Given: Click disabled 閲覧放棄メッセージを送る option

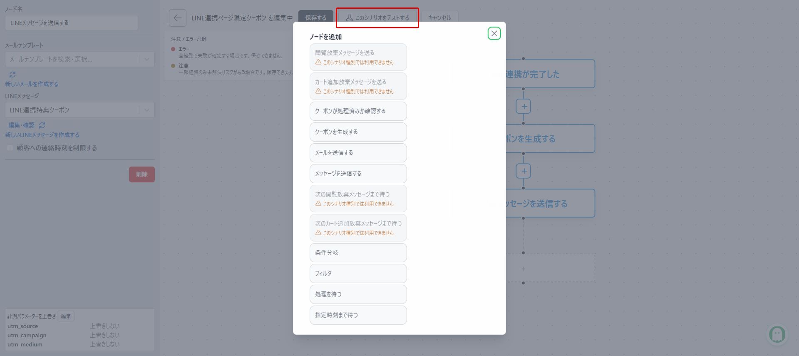Looking at the screenshot, I should point(358,57).
